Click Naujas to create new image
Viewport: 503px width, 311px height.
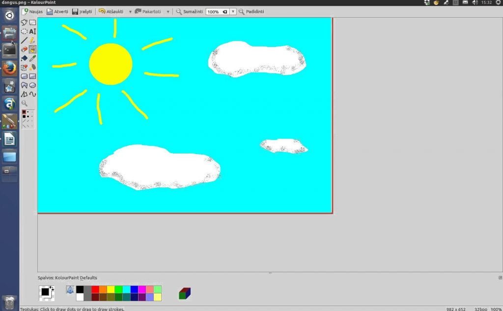[x=32, y=12]
